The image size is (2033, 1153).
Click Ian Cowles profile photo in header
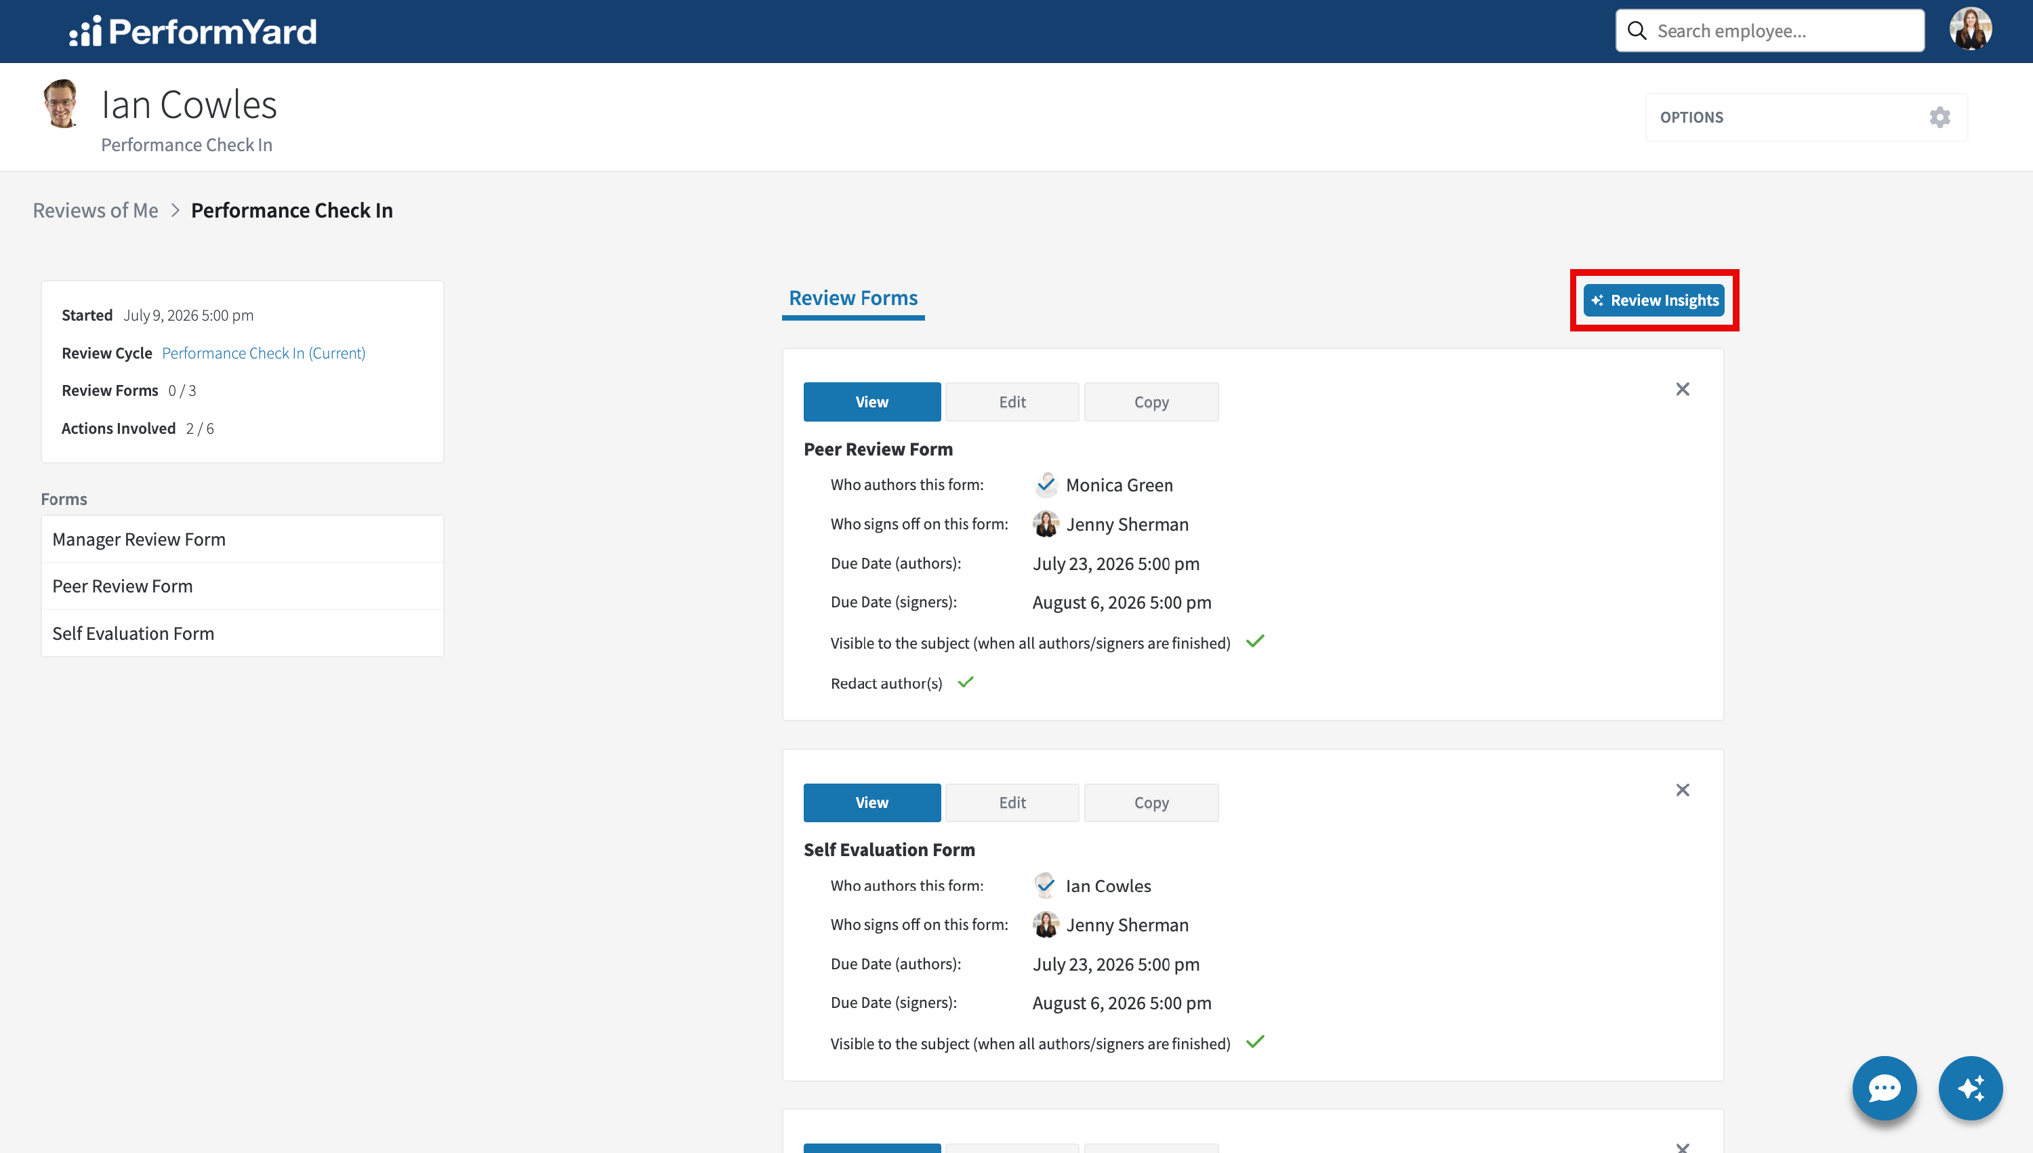point(62,103)
